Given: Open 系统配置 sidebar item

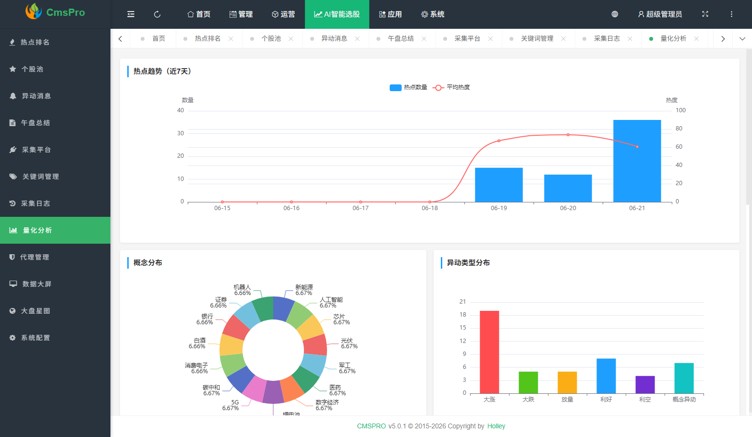Looking at the screenshot, I should (55, 338).
